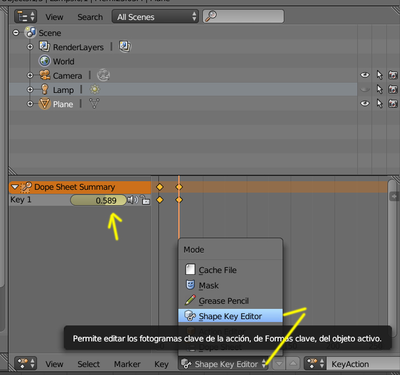Click the Key 1 value slider showing 0.589
The width and height of the screenshot is (400, 375).
click(99, 200)
